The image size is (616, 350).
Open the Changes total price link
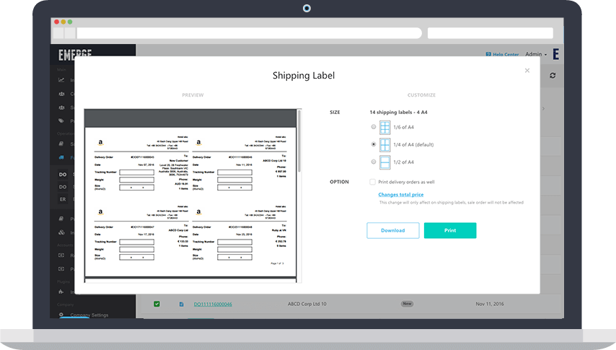click(x=401, y=194)
